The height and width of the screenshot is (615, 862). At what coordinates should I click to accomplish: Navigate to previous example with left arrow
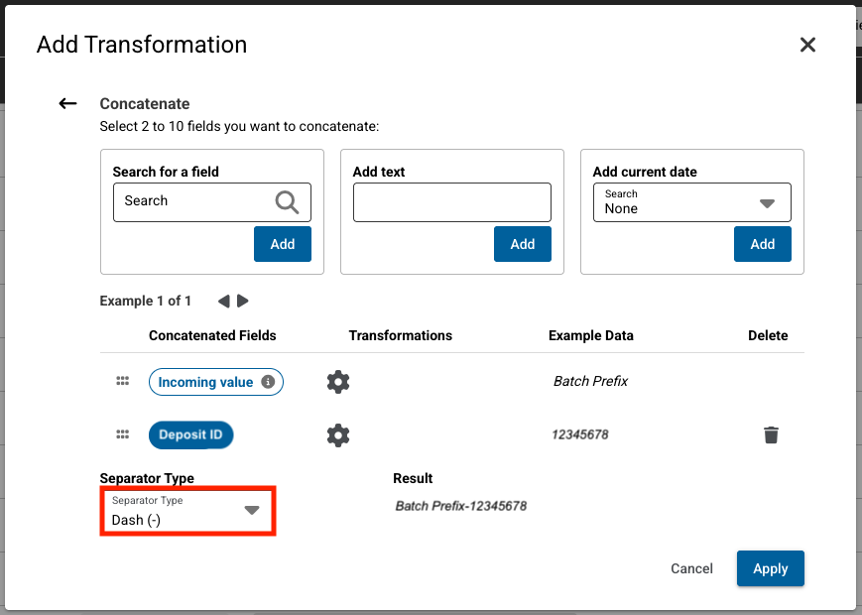pyautogui.click(x=224, y=301)
